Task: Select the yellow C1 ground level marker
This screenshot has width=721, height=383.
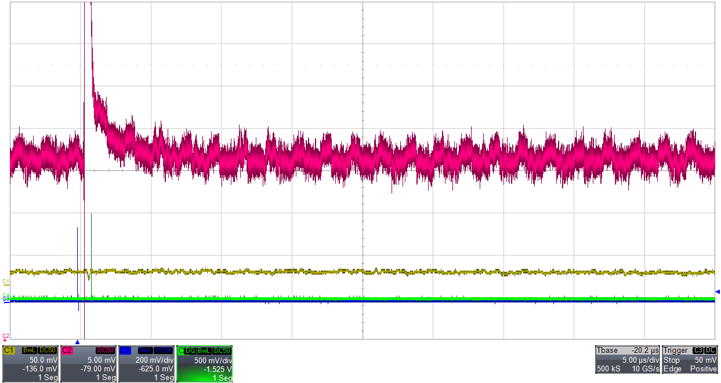Action: click(x=6, y=282)
